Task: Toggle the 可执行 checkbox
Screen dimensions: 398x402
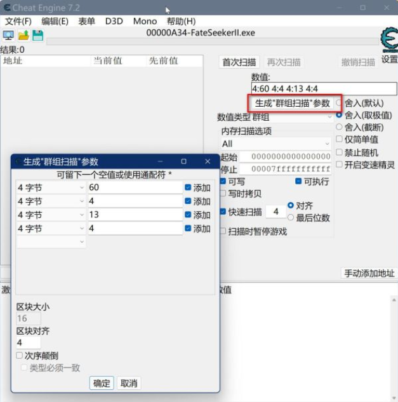Action: point(298,181)
